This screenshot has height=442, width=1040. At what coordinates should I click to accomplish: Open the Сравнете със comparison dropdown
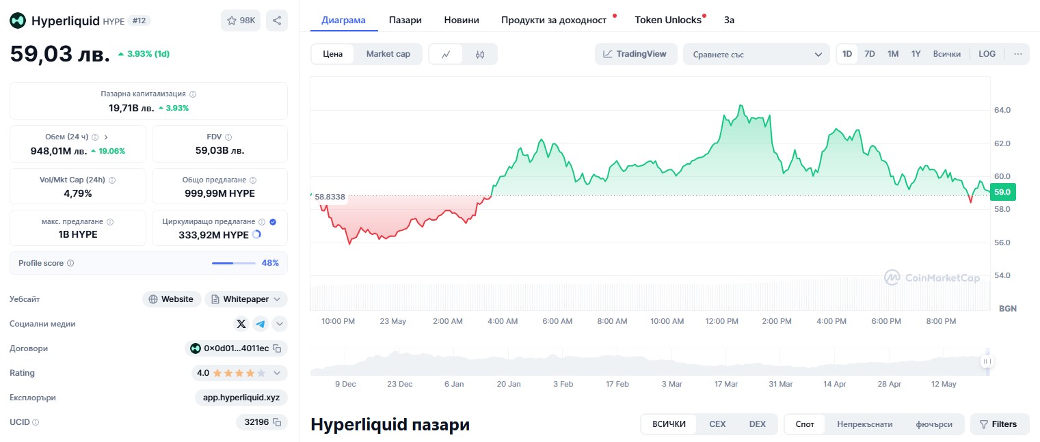pyautogui.click(x=756, y=53)
